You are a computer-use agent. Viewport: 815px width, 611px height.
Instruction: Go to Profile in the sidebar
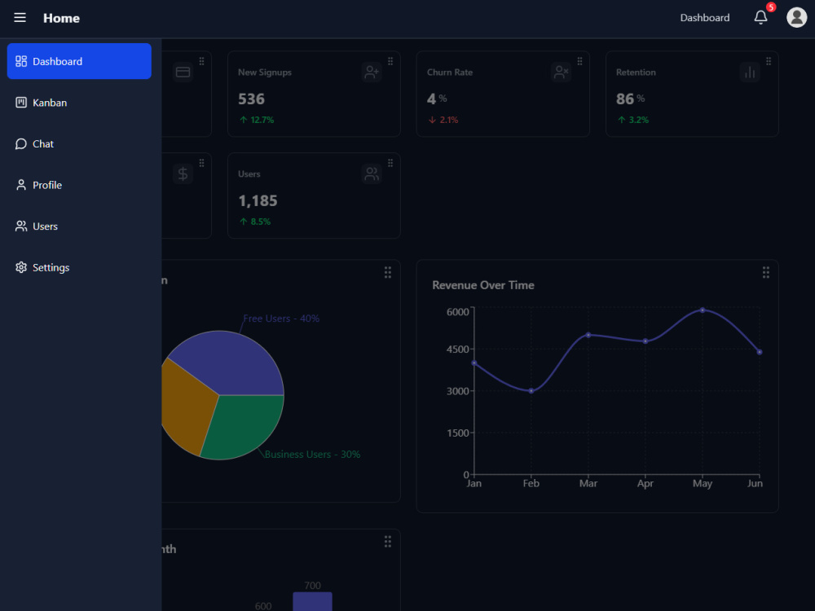coord(79,185)
